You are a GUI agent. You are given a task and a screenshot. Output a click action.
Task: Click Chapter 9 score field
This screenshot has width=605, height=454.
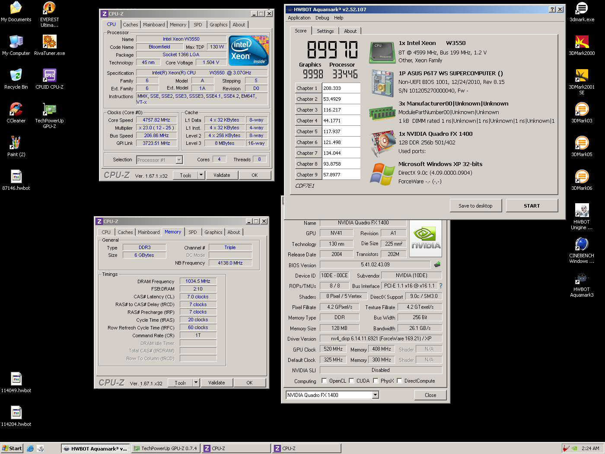[x=341, y=175]
